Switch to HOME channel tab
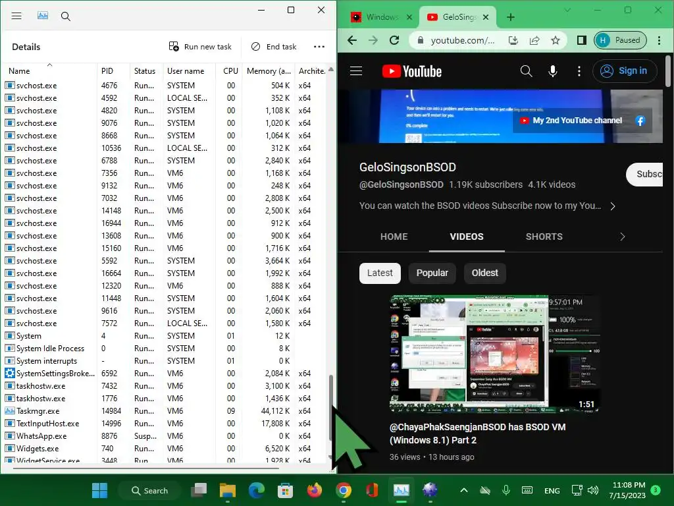This screenshot has width=674, height=506. coord(394,237)
